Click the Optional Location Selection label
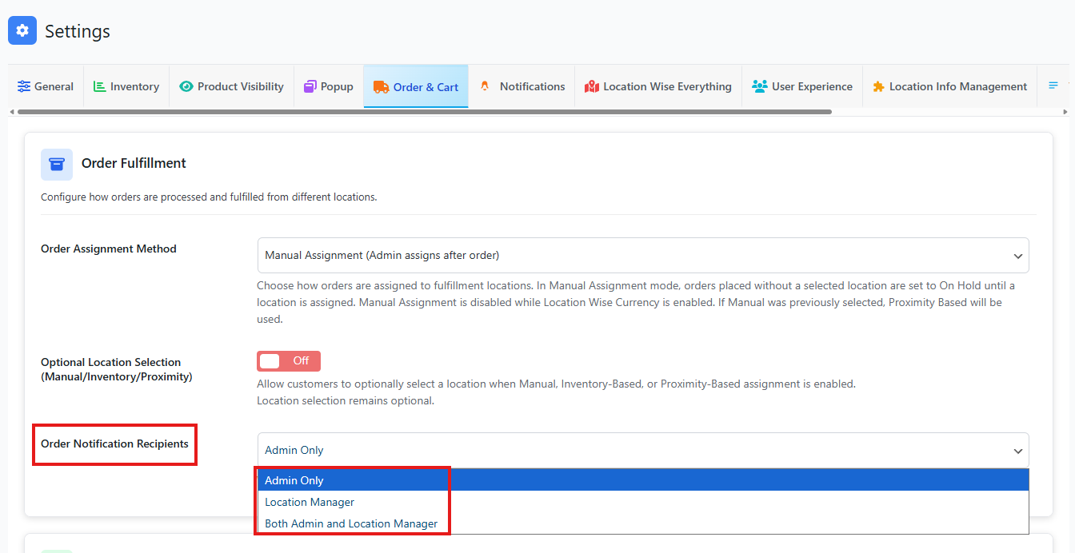Image resolution: width=1075 pixels, height=553 pixels. [x=117, y=369]
